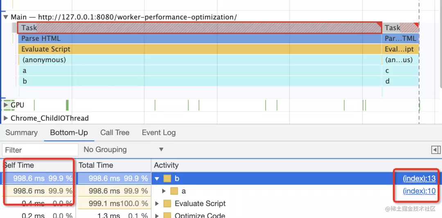This screenshot has width=442, height=218.
Task: Switch to the Event Log tab
Action: coord(158,133)
